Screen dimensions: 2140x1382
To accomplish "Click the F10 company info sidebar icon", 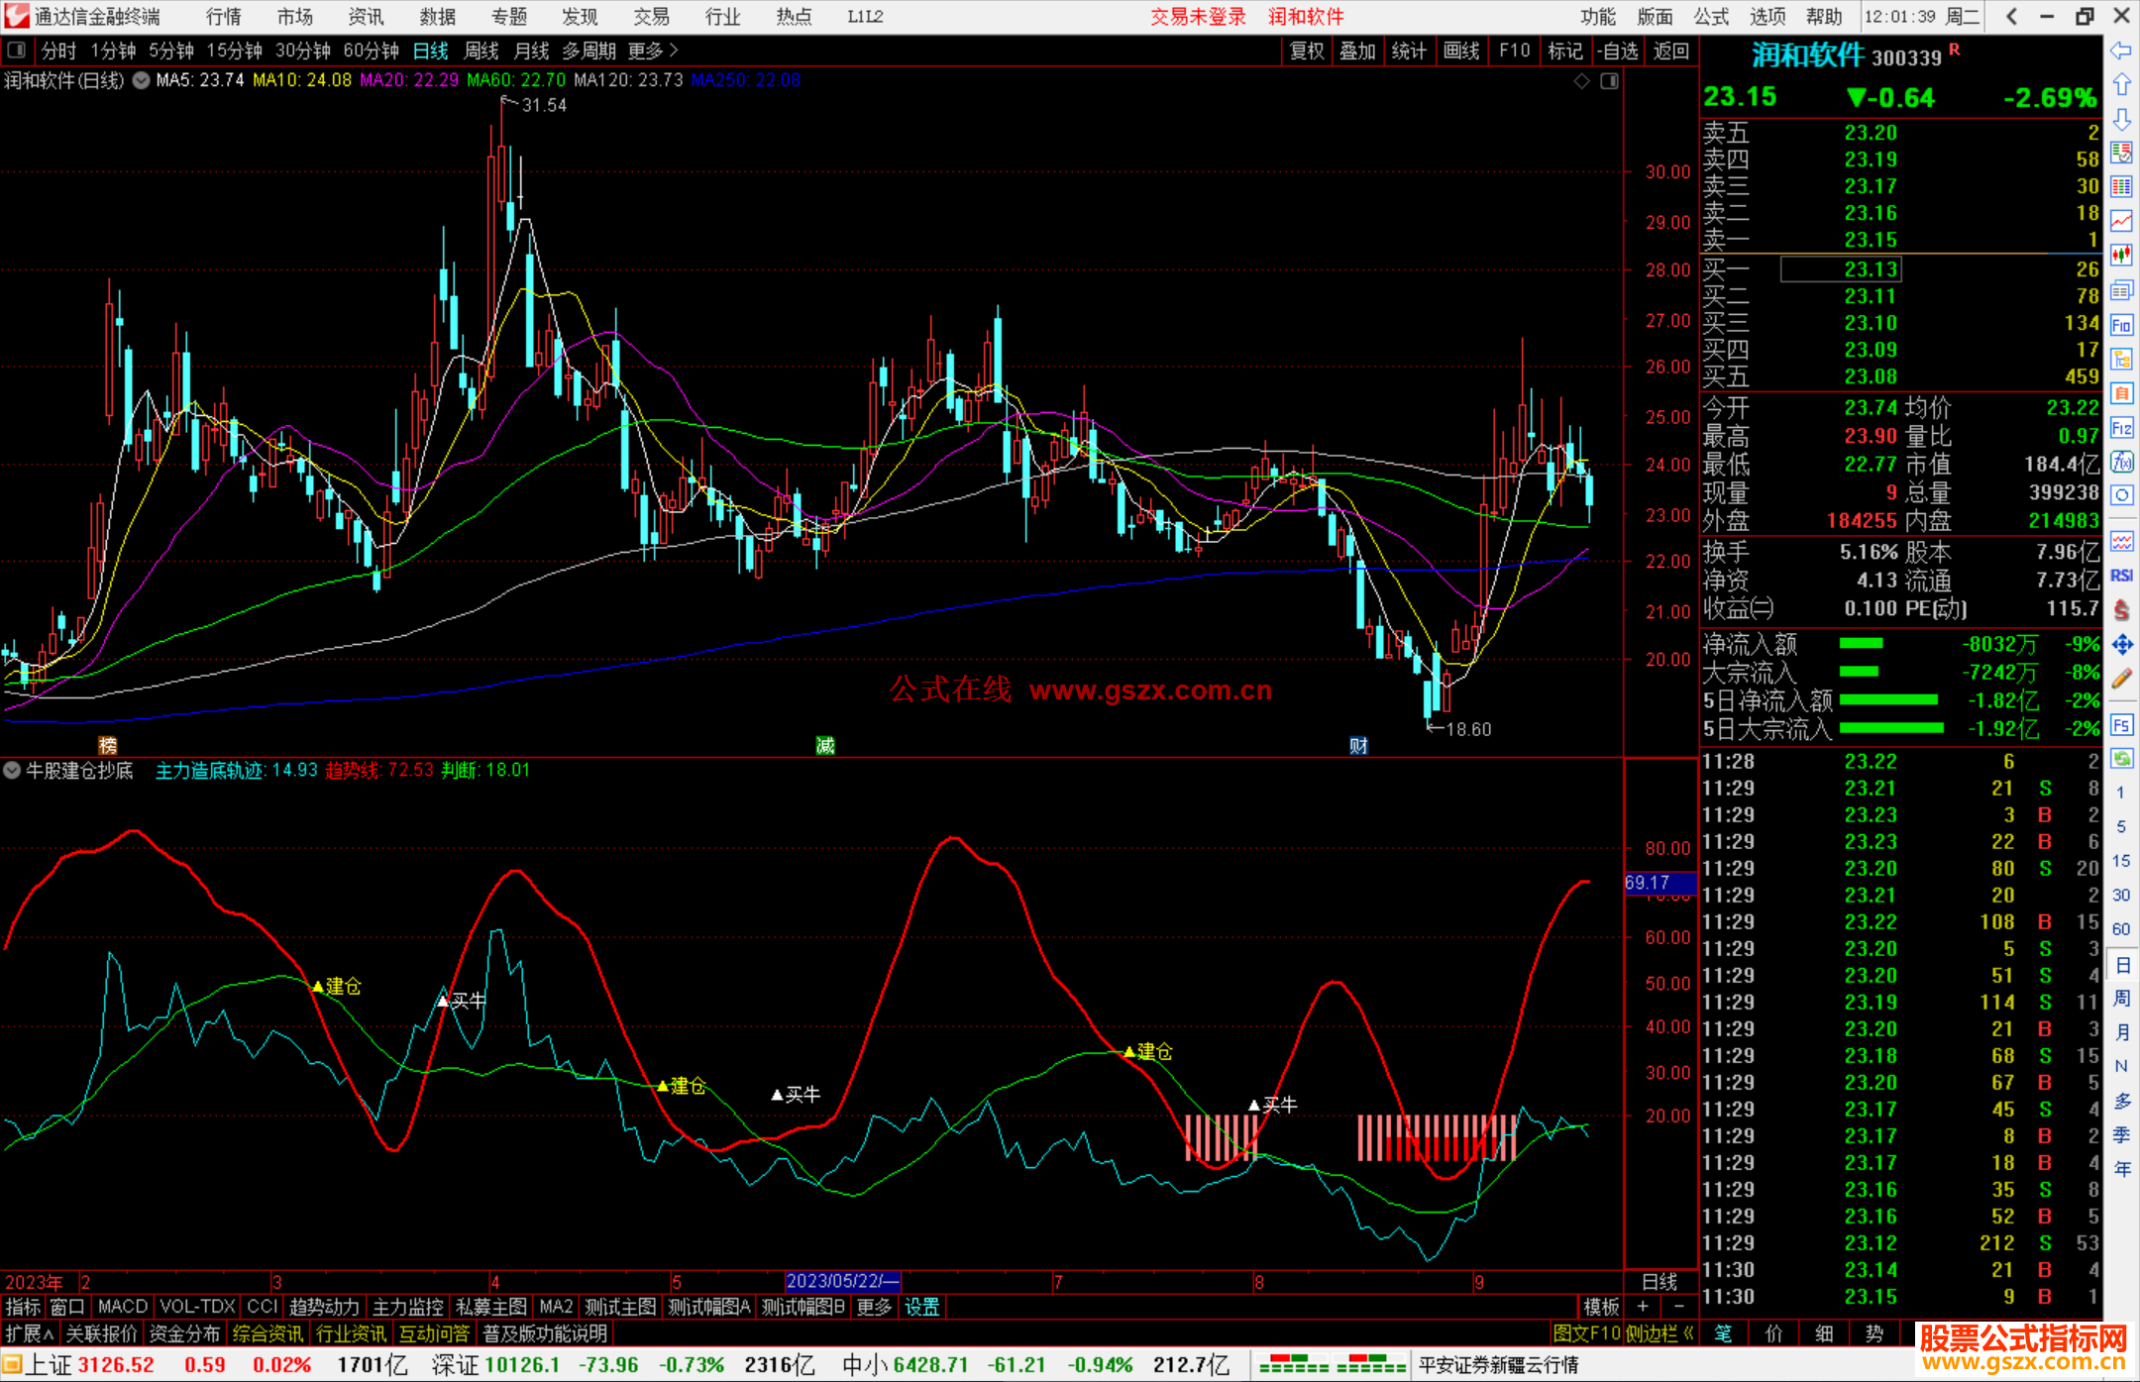I will [2121, 325].
